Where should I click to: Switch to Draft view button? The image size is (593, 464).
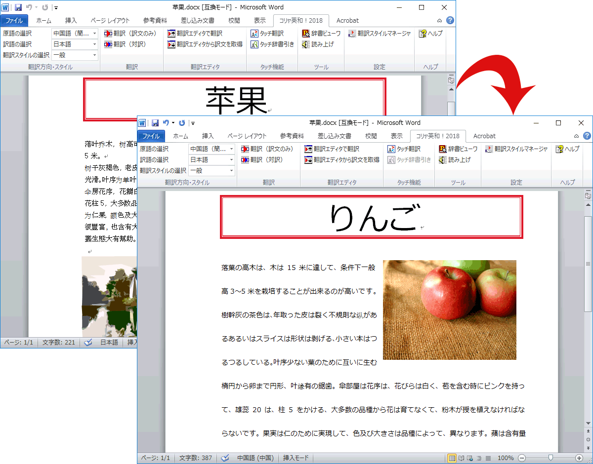pyautogui.click(x=488, y=458)
